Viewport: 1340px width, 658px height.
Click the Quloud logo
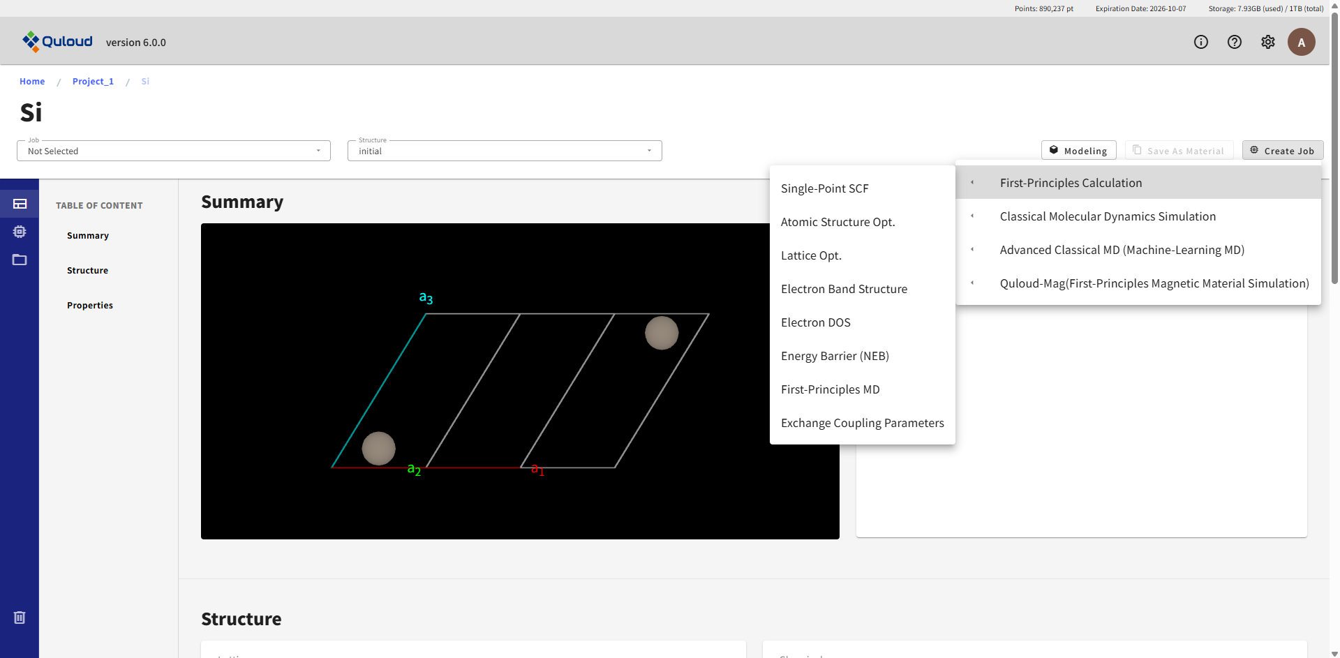(57, 42)
